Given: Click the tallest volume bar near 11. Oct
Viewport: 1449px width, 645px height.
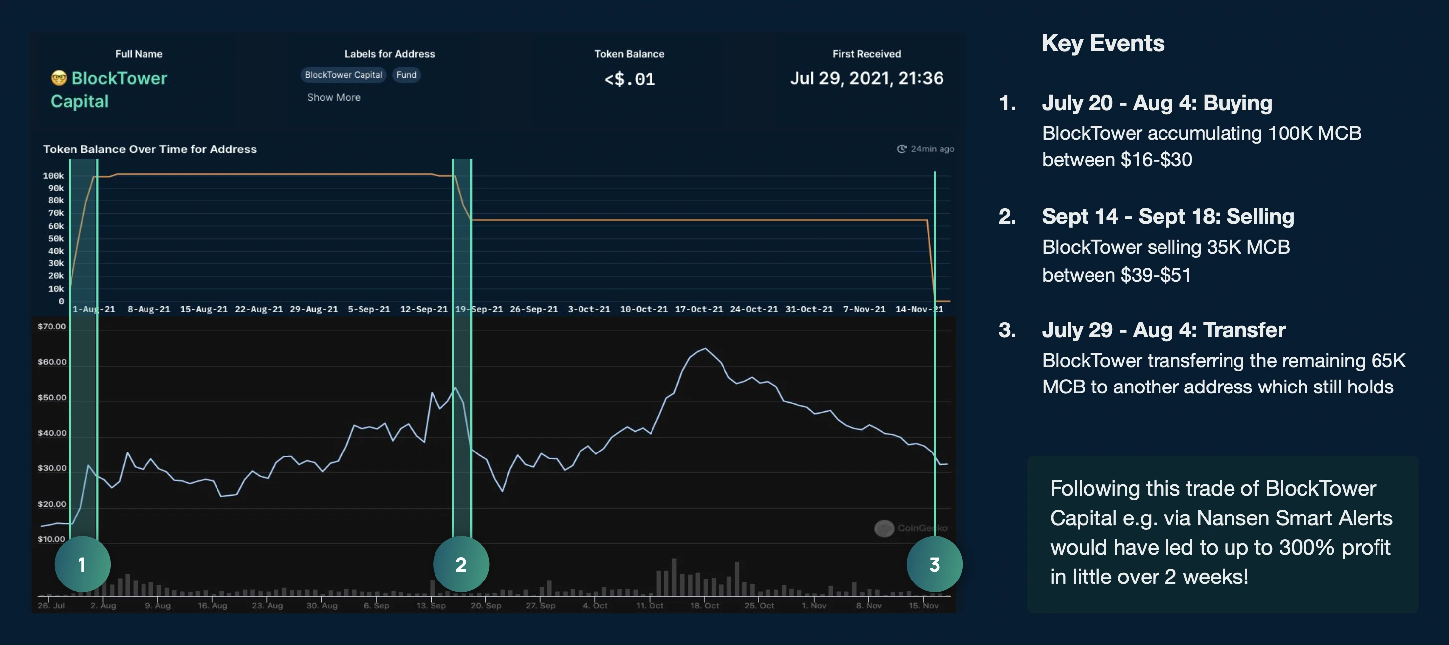Looking at the screenshot, I should [x=674, y=577].
